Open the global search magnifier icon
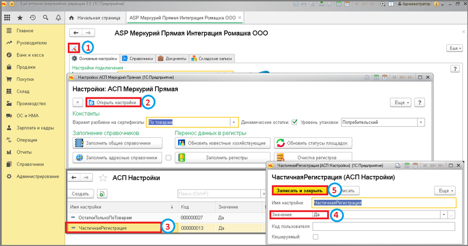 pos(46,18)
